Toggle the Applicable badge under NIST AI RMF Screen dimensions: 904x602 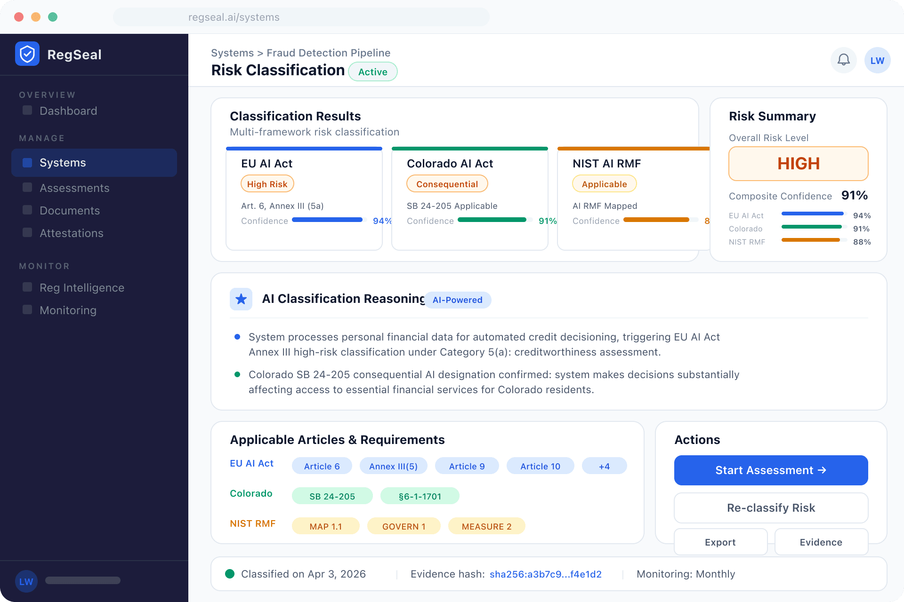point(604,183)
